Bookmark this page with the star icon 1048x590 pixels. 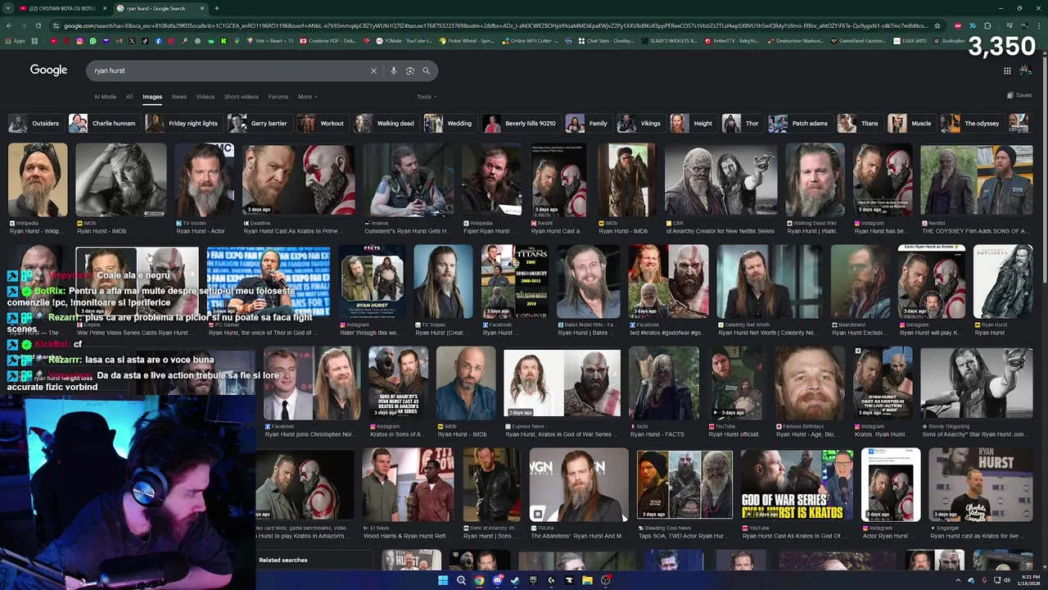(x=937, y=25)
